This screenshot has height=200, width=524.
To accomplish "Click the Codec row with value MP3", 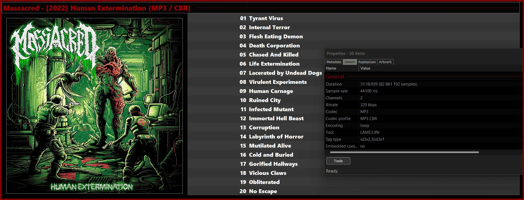I will [x=423, y=112].
